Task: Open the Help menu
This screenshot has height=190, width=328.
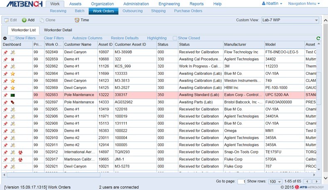Action: click(x=217, y=4)
